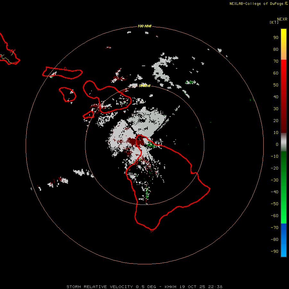The width and height of the screenshot is (289, 289).
Task: Click the 100 NMI range ring label
Action: (x=144, y=26)
